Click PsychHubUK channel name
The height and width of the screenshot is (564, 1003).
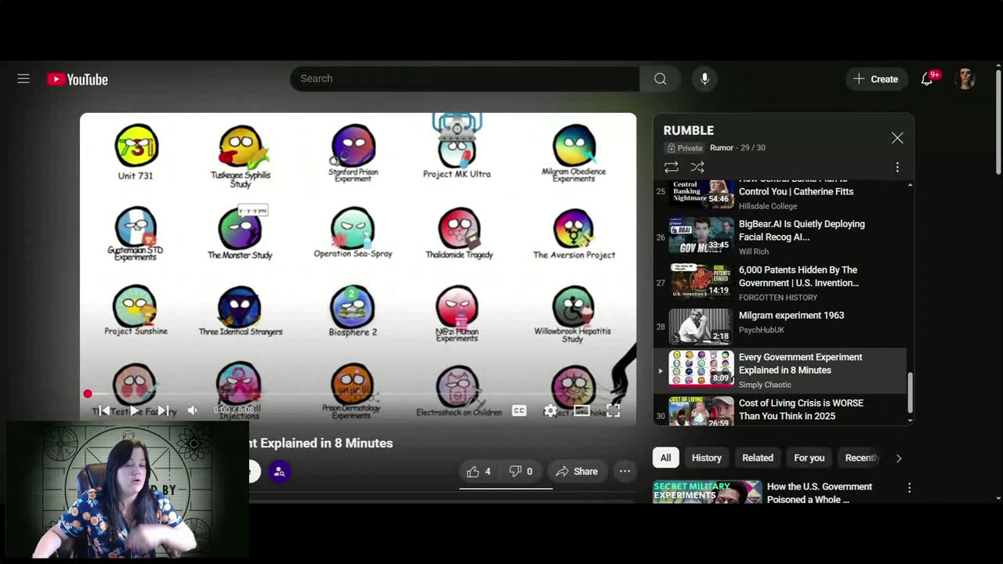pos(761,330)
